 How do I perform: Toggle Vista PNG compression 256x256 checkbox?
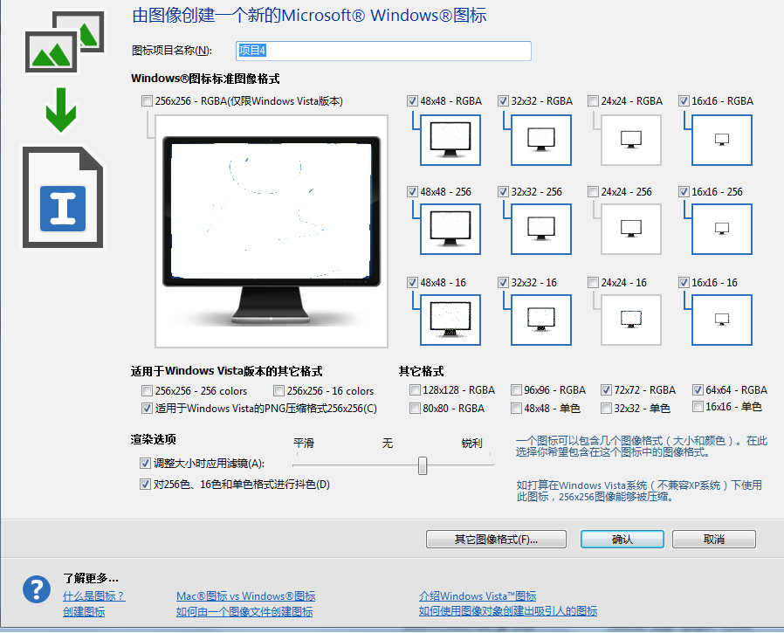coord(147,409)
